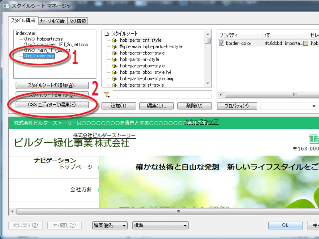The image size is (319, 239).
Task: Click cube icon beside #hpb-main .hpb-parts-hl-style
Action: pyautogui.click(x=114, y=47)
